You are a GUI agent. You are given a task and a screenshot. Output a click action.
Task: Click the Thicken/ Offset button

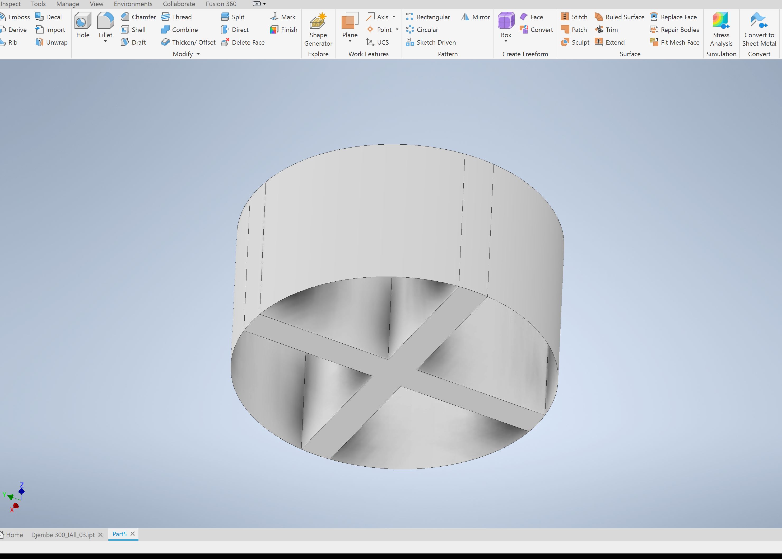click(x=188, y=42)
